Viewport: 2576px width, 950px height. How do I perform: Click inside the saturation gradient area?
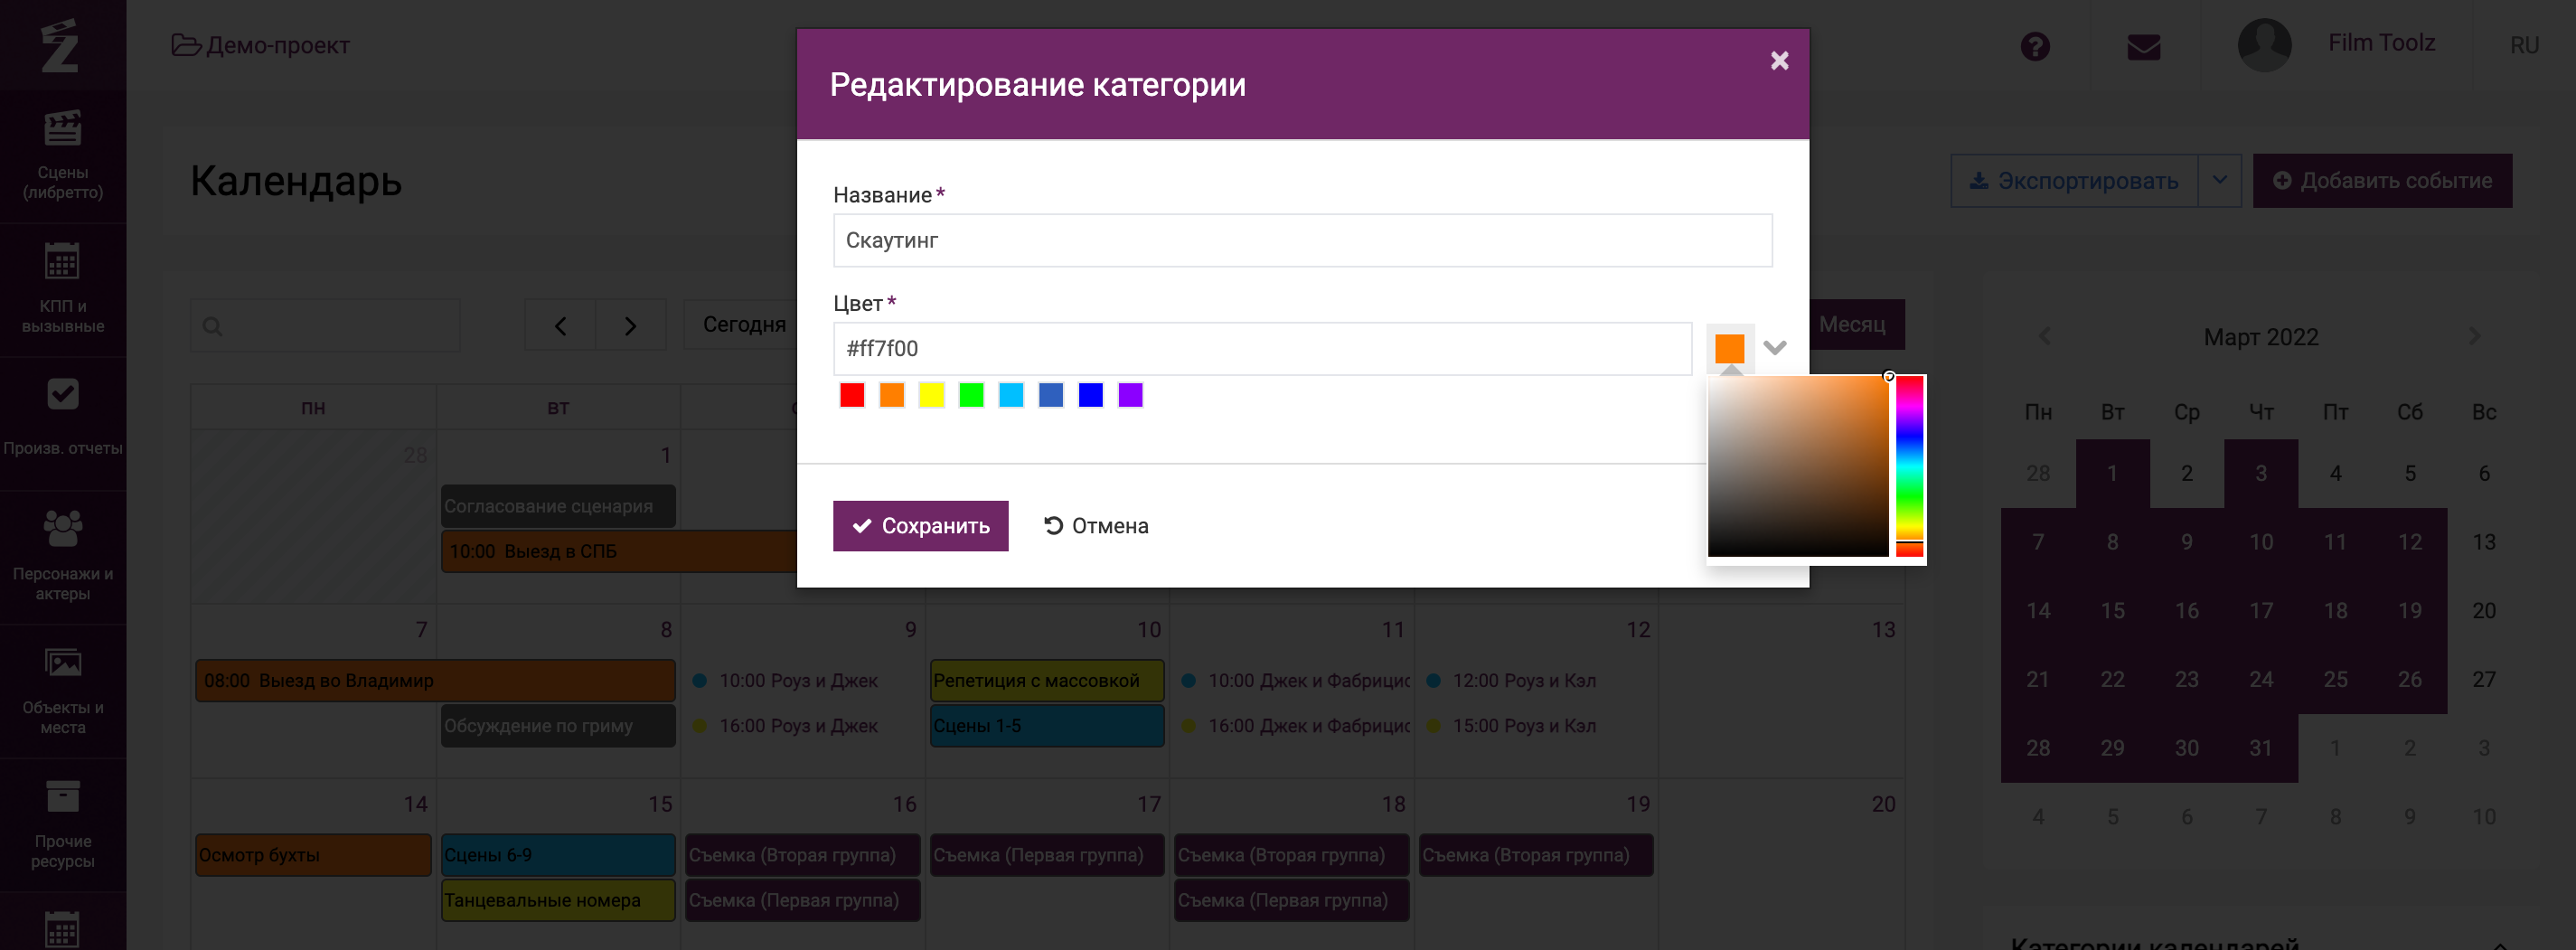(1798, 466)
